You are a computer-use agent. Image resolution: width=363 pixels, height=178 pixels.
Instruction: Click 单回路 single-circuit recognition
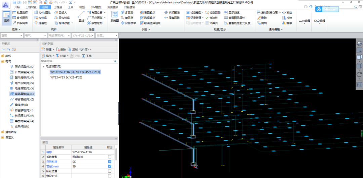pos(127,18)
